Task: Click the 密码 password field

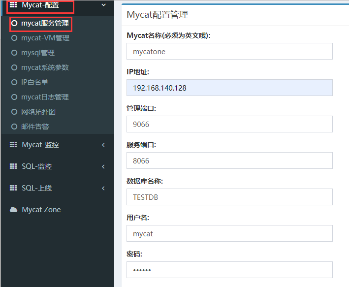Action: (229, 270)
